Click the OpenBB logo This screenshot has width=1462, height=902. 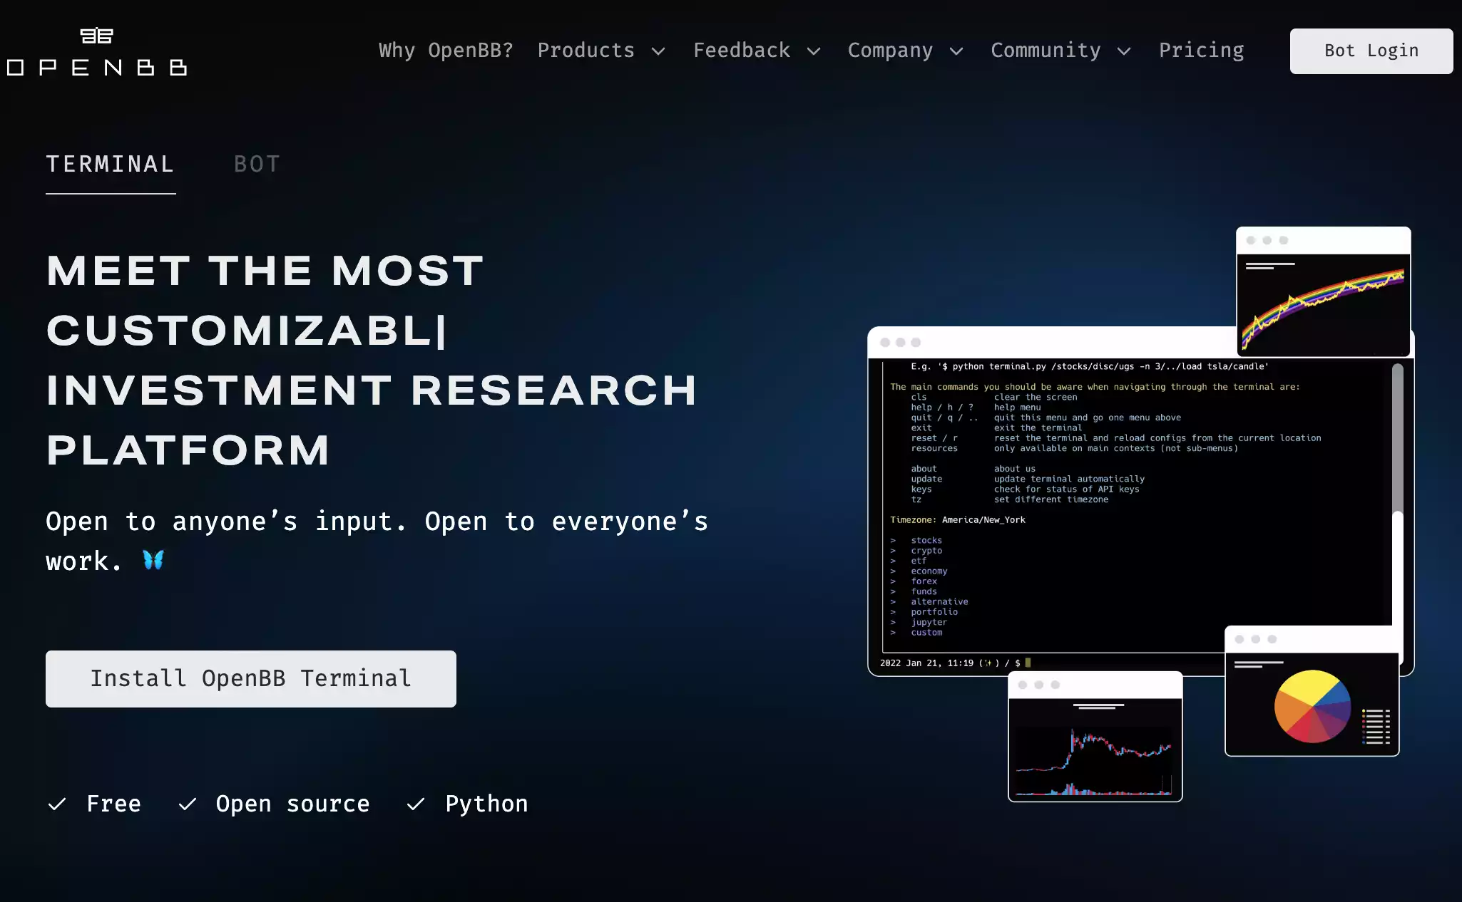click(97, 52)
